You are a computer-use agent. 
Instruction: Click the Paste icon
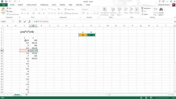click(x=3, y=10)
